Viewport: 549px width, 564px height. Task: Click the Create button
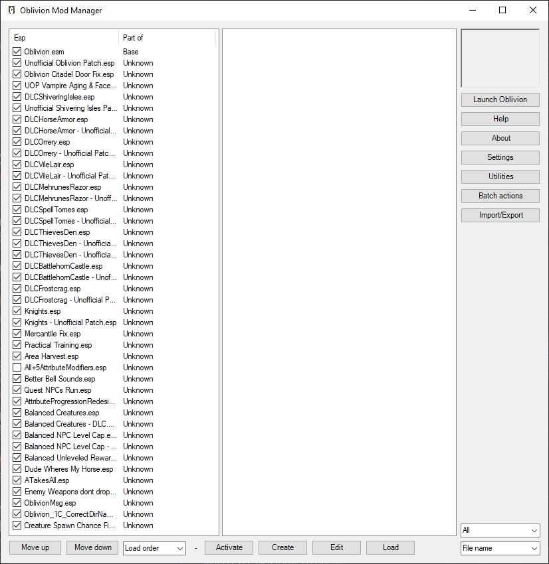click(282, 547)
